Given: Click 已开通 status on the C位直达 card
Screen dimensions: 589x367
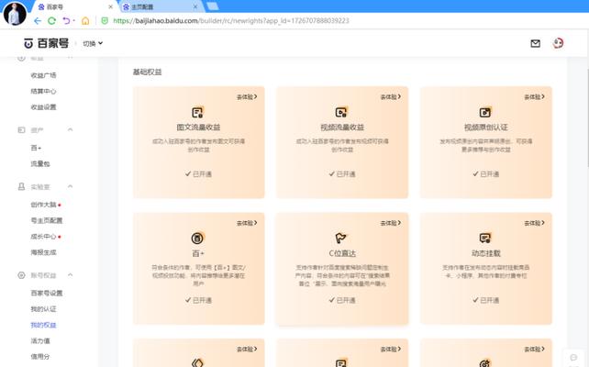Looking at the screenshot, I should pos(342,300).
